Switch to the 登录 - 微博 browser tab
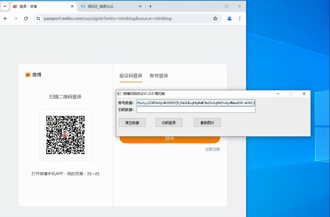The height and width of the screenshot is (217, 330). pos(43,7)
